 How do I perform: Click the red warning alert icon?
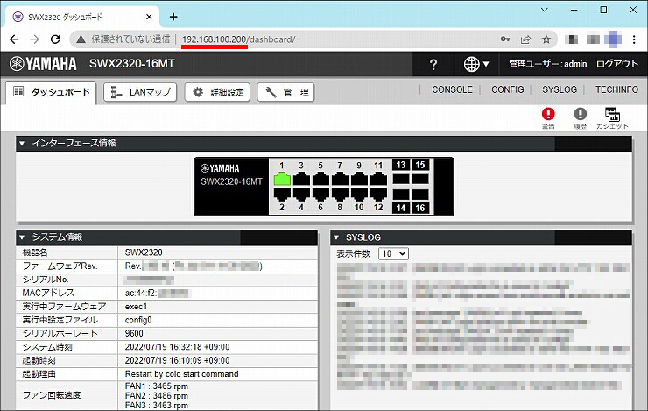548,114
